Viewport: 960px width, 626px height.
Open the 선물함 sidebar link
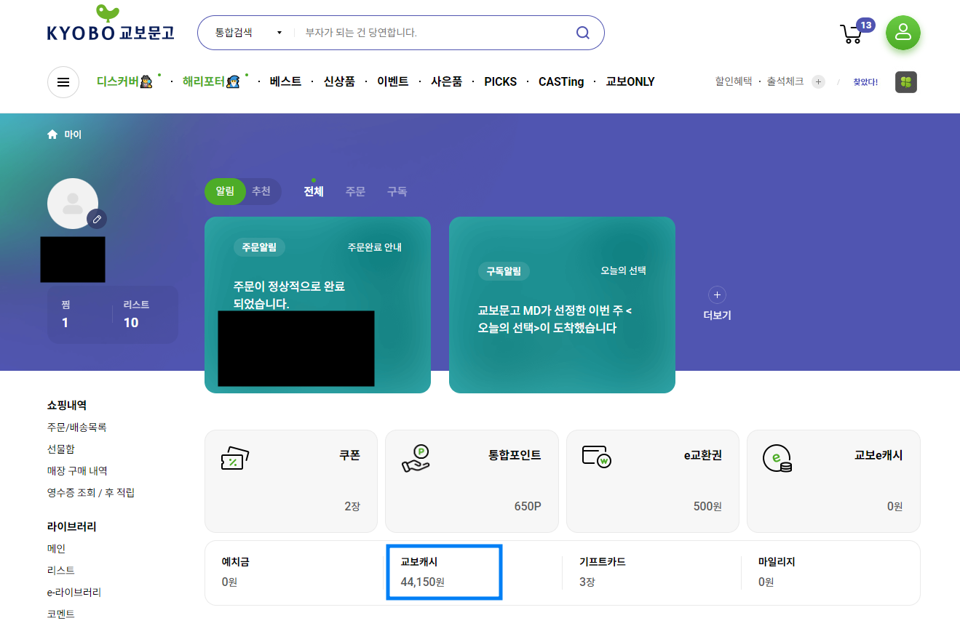tap(61, 449)
